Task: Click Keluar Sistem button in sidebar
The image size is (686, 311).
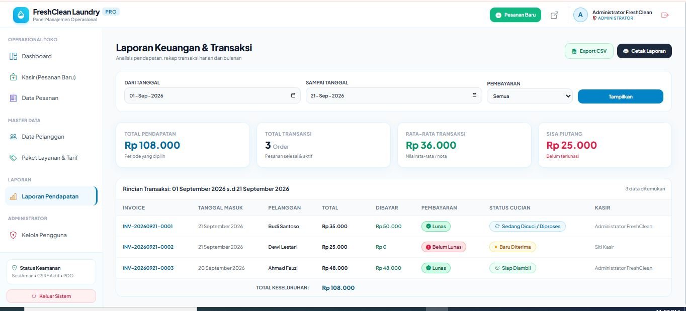Action: pos(51,296)
